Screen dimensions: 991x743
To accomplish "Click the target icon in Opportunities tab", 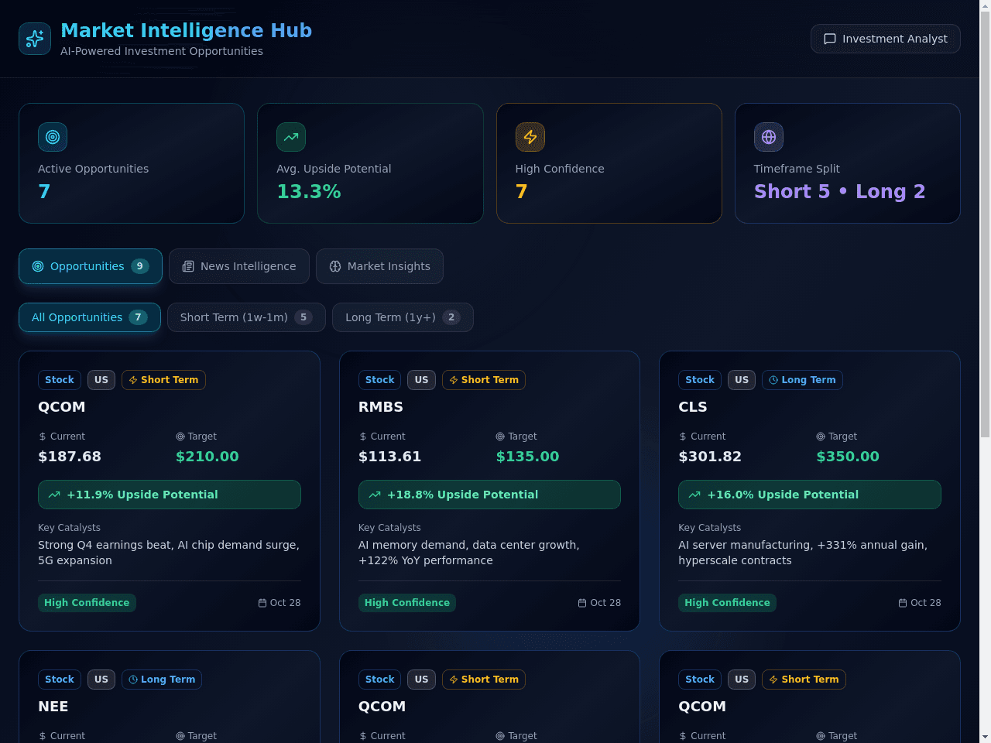I will [38, 266].
